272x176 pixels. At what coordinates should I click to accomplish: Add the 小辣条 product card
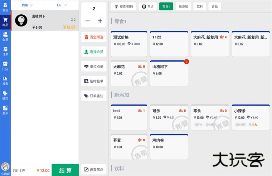pyautogui.click(x=251, y=117)
